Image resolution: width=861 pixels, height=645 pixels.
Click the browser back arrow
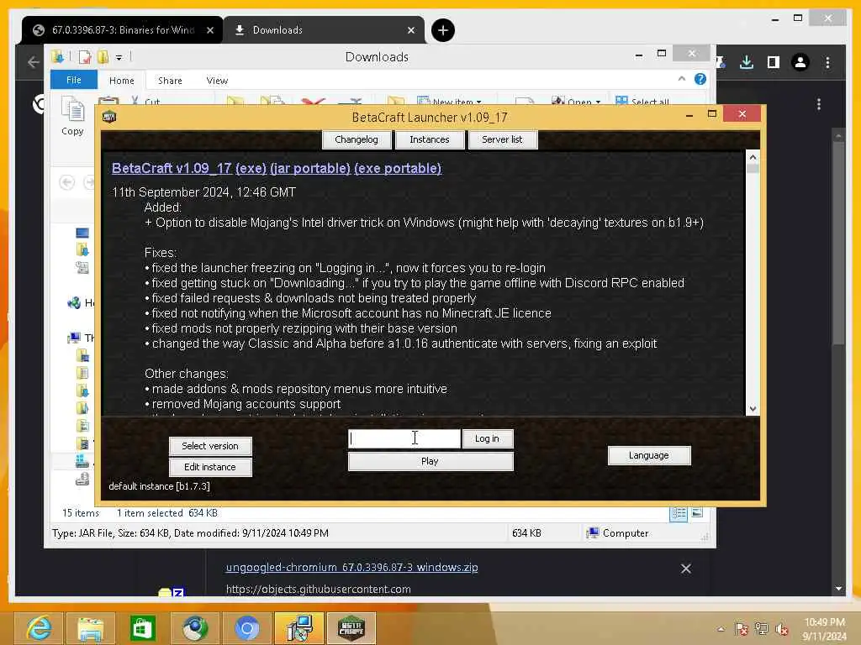34,62
